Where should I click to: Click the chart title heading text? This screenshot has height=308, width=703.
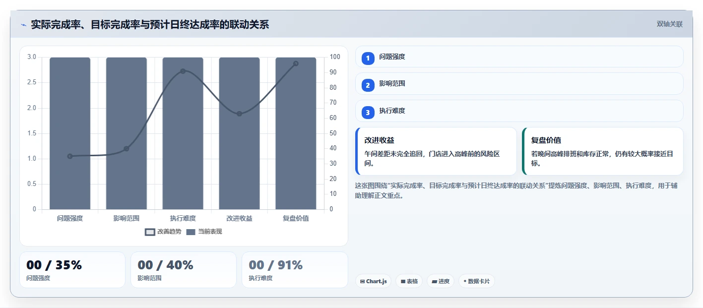150,25
